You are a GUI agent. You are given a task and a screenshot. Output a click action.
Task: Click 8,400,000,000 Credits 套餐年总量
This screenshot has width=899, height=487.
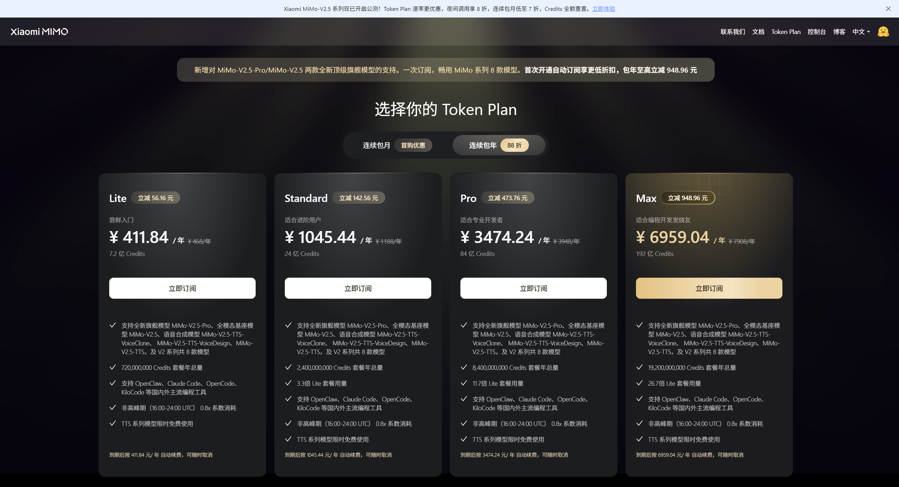tap(516, 367)
